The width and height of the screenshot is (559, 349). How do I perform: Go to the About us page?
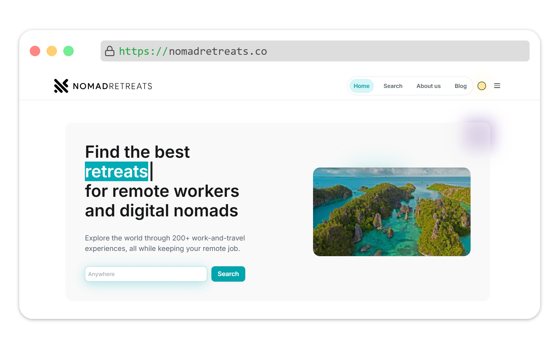(428, 86)
